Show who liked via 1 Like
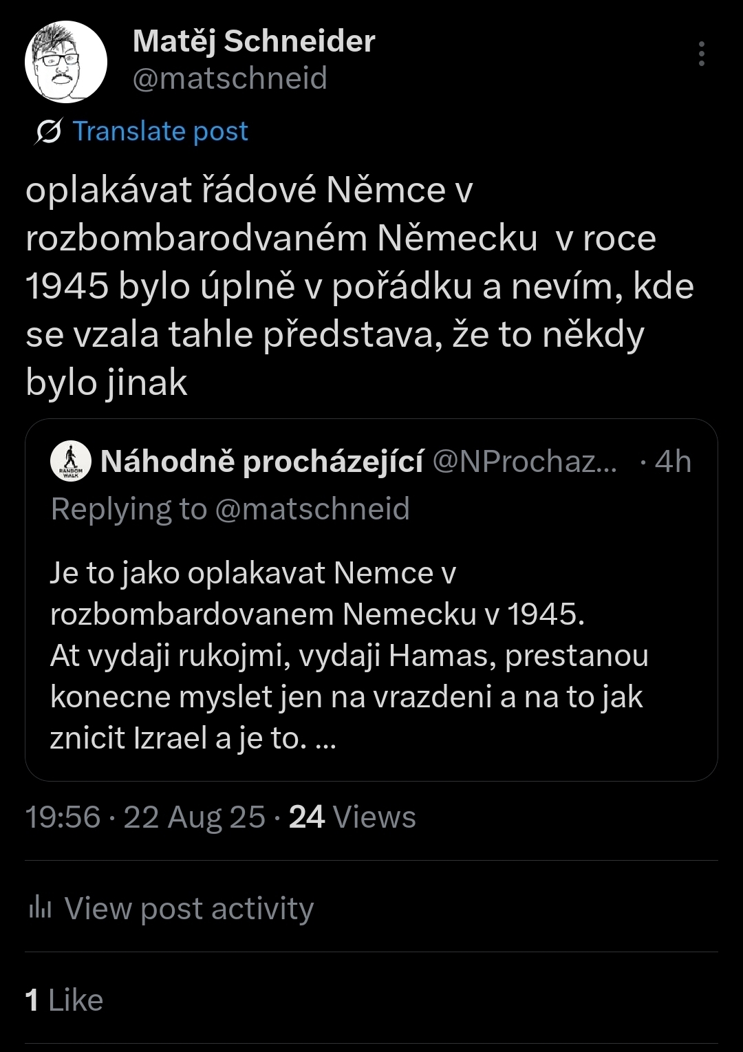The width and height of the screenshot is (743, 1052). click(x=64, y=1000)
